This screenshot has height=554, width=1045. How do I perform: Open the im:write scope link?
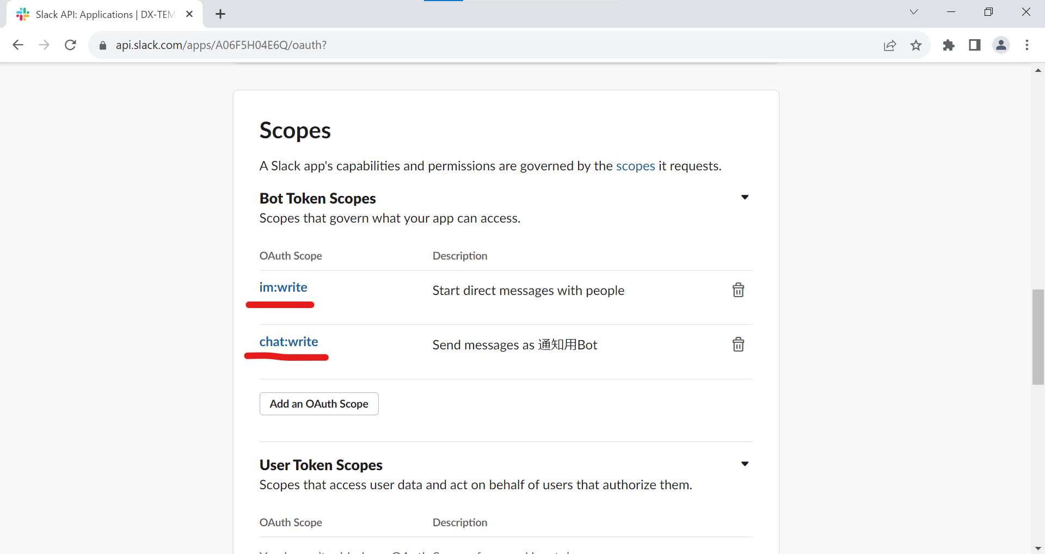(x=283, y=287)
